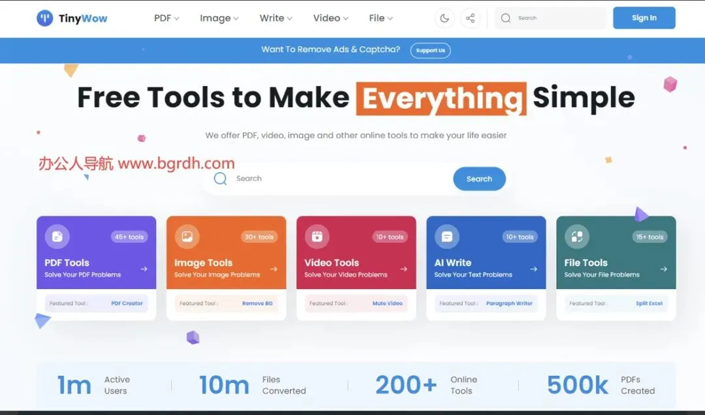Click the TinyWow logo
The width and height of the screenshot is (705, 415).
72,18
